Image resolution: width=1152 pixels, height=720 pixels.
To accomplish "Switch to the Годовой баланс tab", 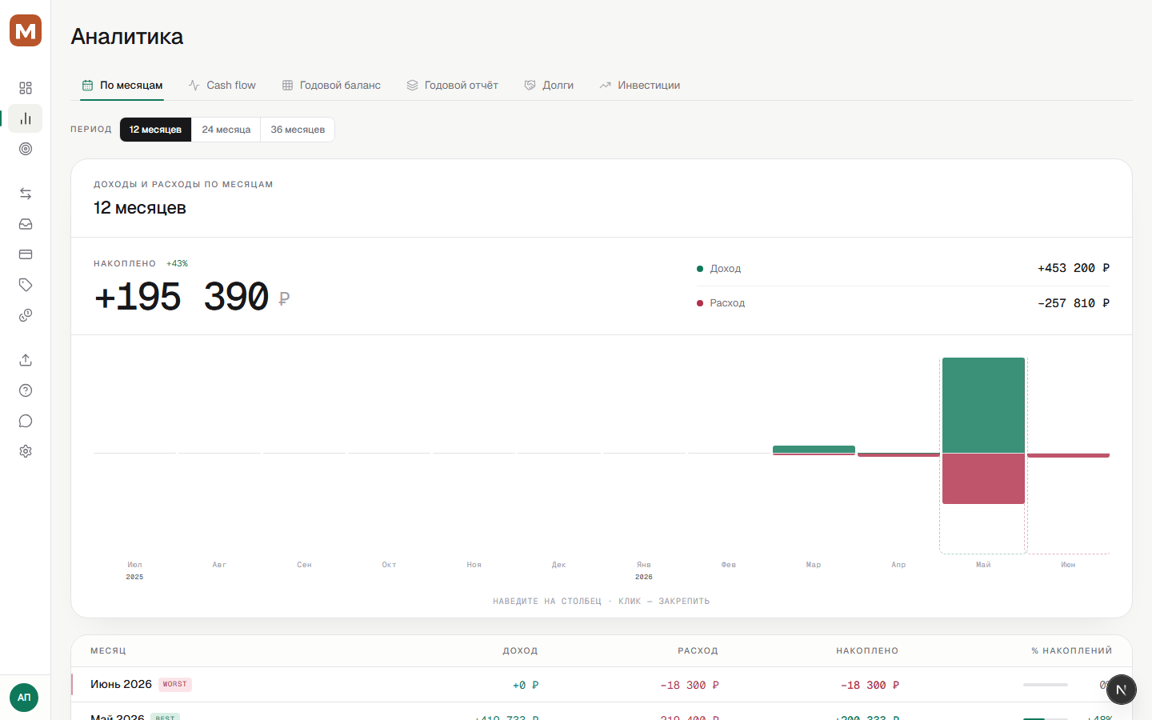I will click(331, 85).
